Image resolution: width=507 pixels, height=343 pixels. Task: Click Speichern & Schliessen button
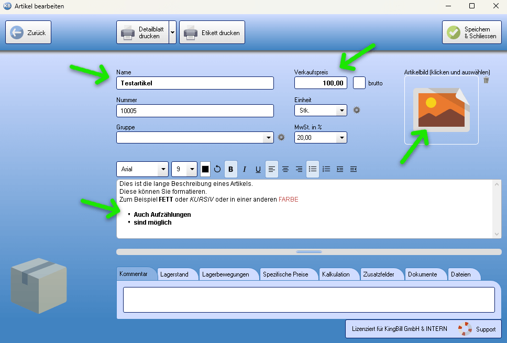472,32
